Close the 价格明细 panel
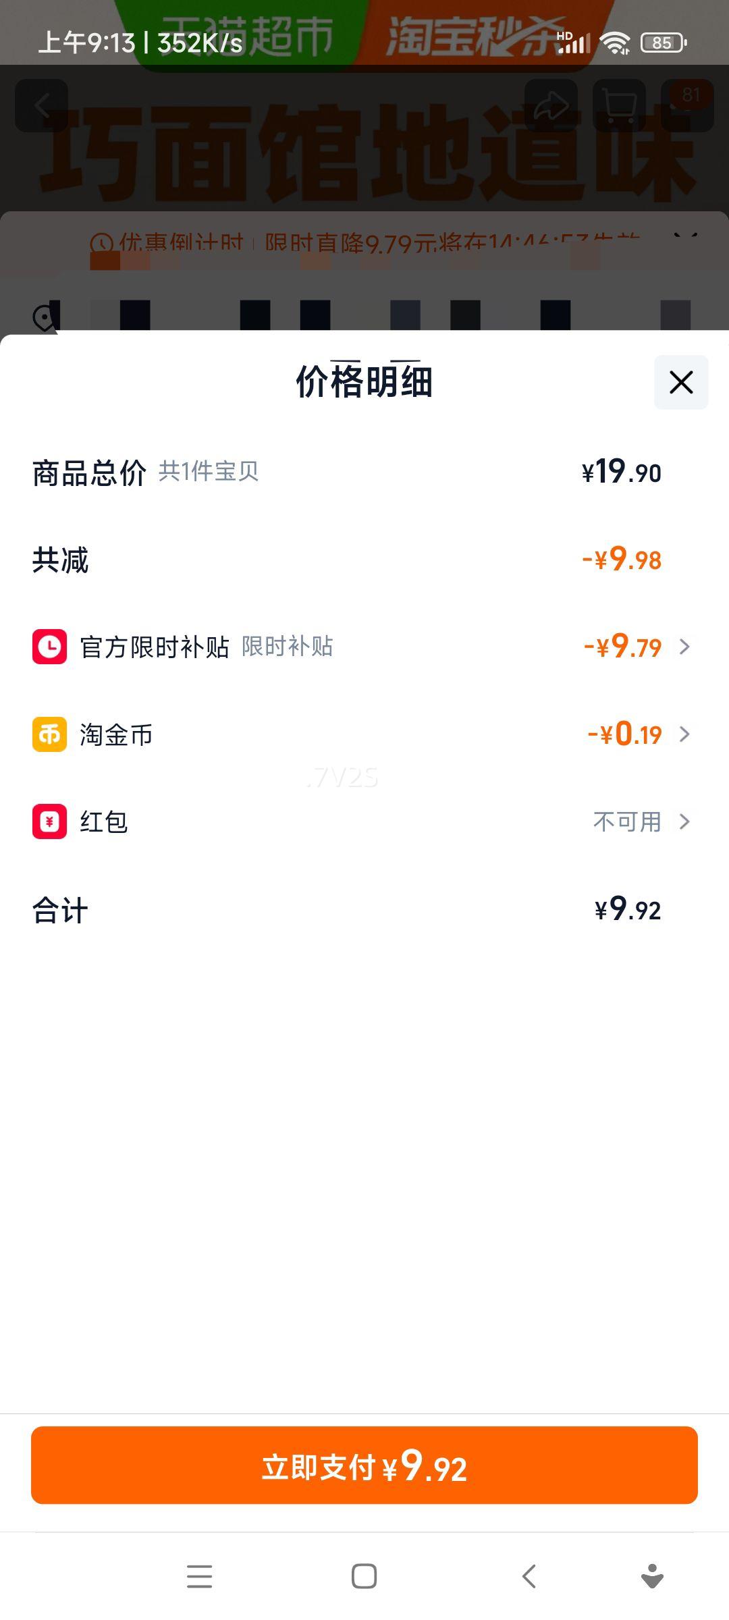The width and height of the screenshot is (729, 1620). 681,382
